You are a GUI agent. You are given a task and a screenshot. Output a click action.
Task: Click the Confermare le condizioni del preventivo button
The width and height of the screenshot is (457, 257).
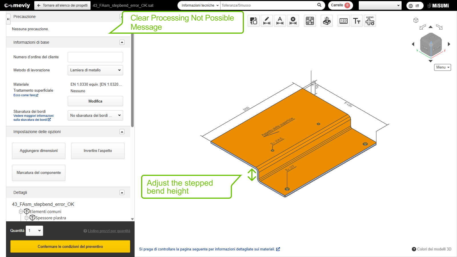[x=70, y=246]
